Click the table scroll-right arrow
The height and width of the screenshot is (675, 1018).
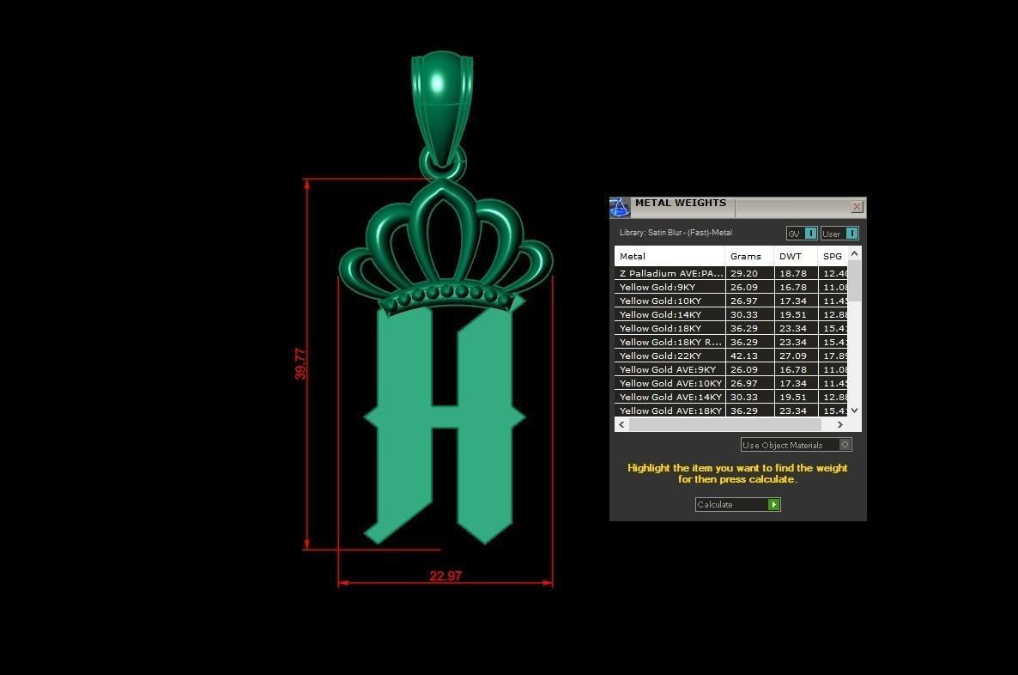click(x=840, y=424)
